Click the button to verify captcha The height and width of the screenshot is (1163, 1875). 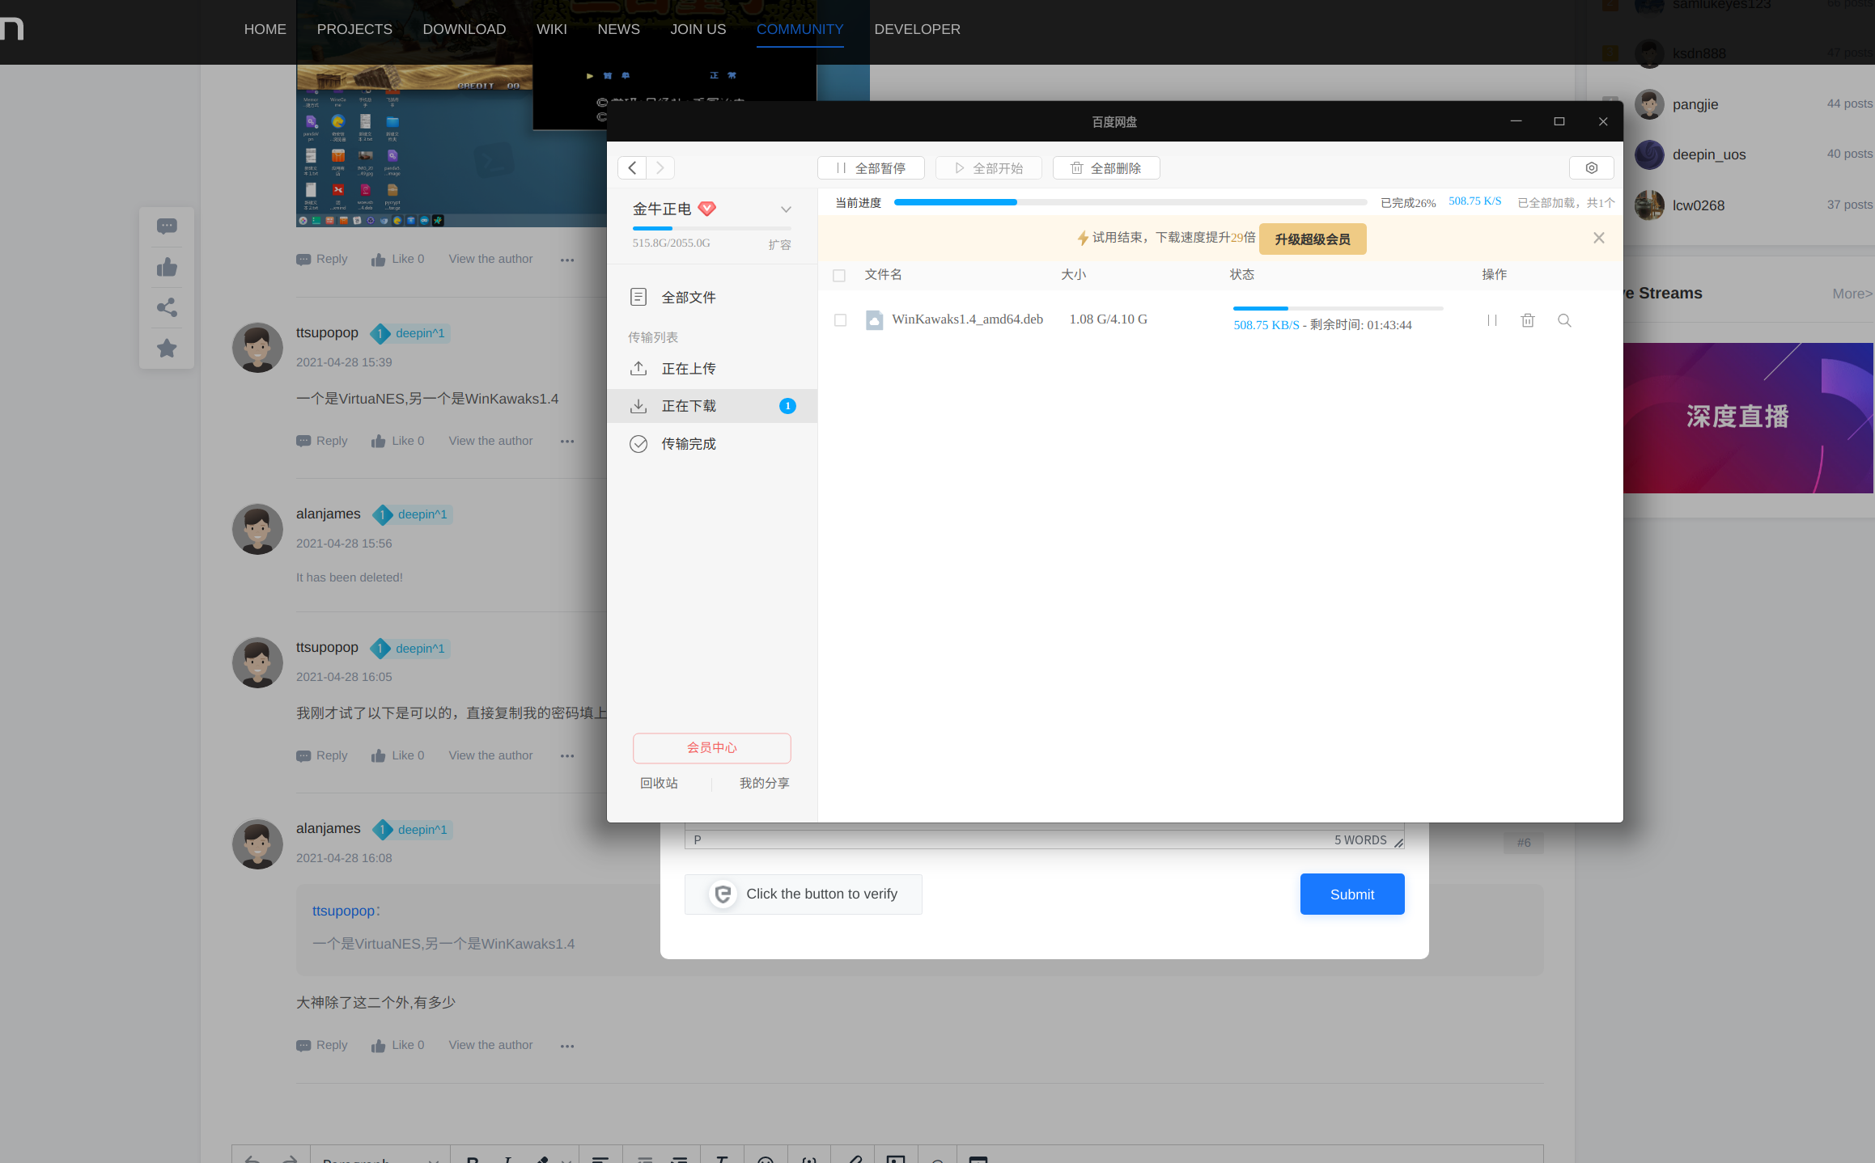803,894
